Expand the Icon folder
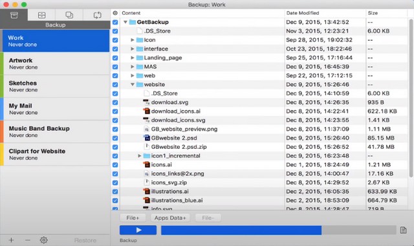This screenshot has width=414, height=246. coord(133,40)
